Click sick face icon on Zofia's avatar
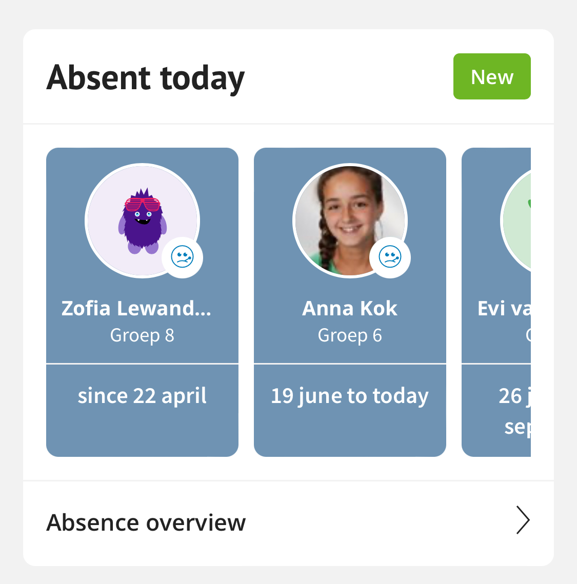Screen dimensions: 577x584 click(x=182, y=257)
